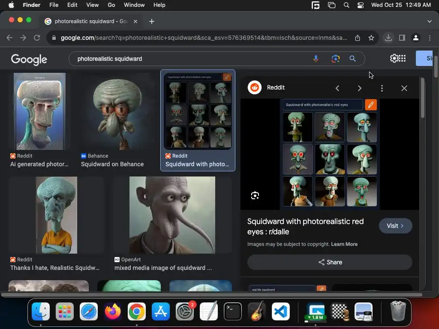Open Spotlight search in menu bar
The width and height of the screenshot is (439, 329).
[346, 5]
